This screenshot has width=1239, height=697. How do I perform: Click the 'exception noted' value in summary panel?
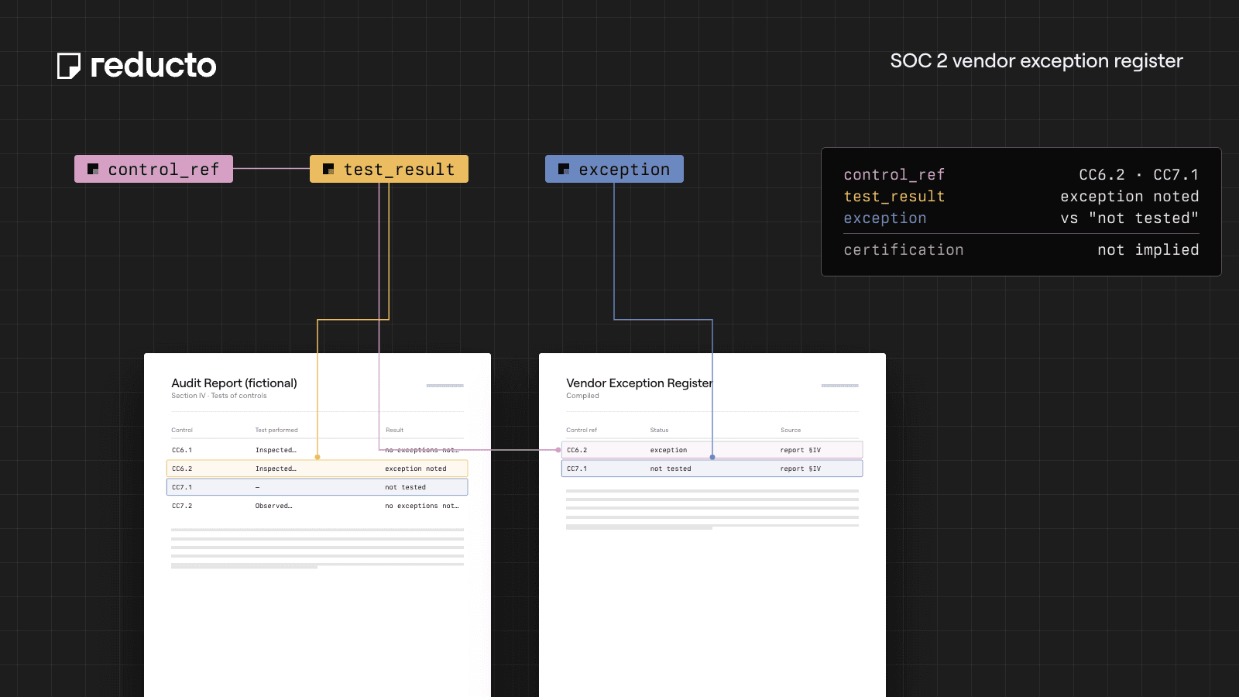pyautogui.click(x=1130, y=197)
